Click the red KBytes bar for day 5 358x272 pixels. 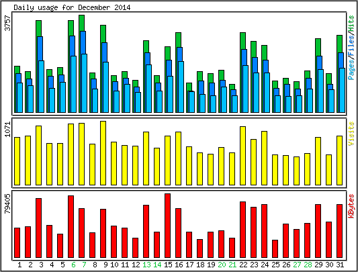tap(60, 246)
